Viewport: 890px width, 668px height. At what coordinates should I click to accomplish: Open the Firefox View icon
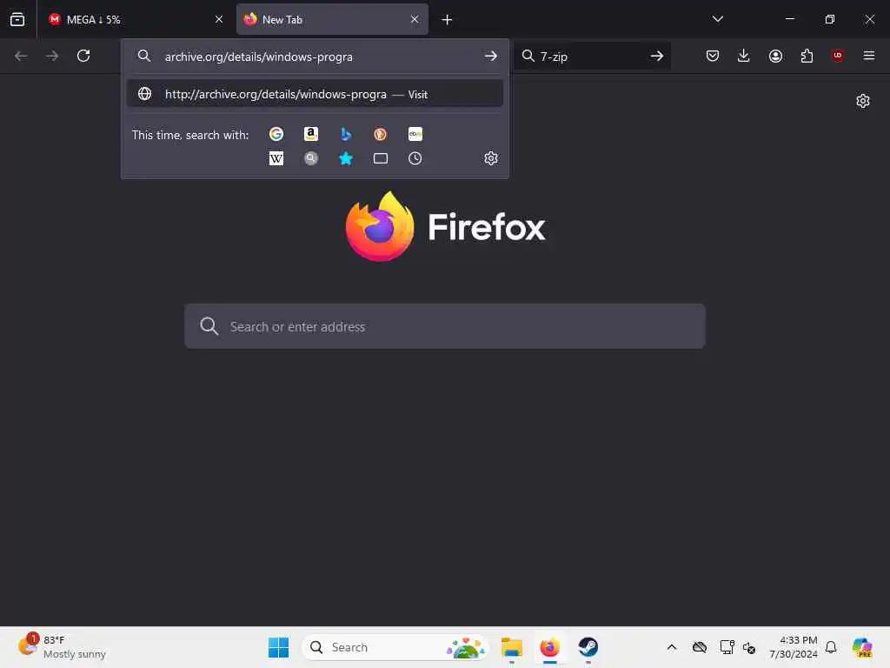17,19
